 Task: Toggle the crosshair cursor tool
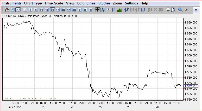(98, 10)
